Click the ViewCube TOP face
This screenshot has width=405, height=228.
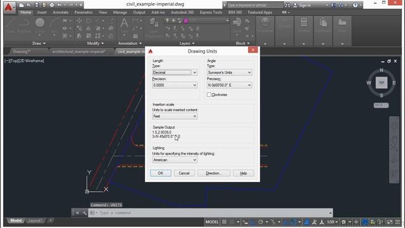pos(382,83)
